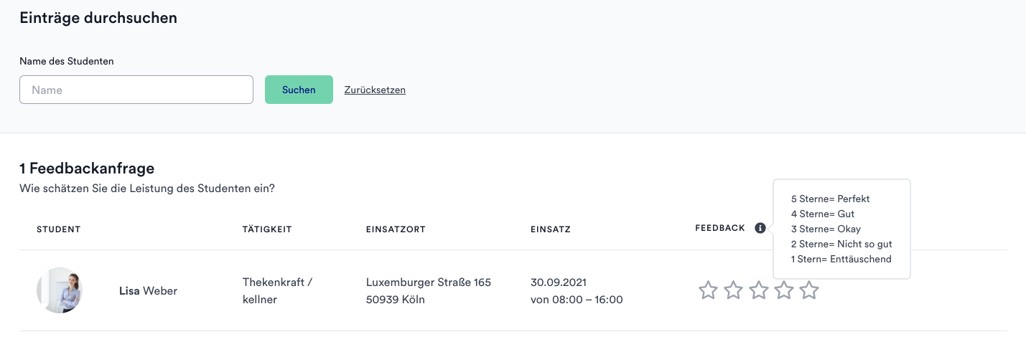Click the name Lisa Weber

(148, 290)
